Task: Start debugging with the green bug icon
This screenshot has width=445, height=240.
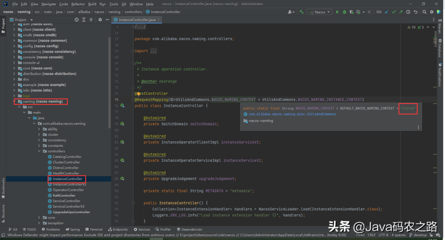Action: coord(345,12)
